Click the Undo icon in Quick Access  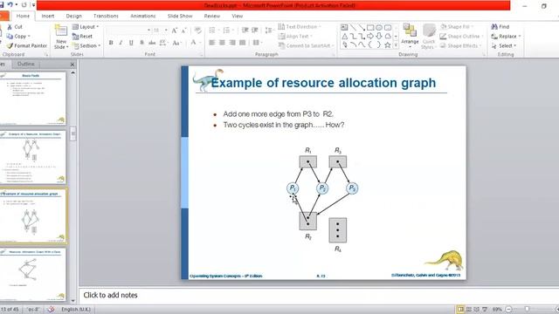(x=10, y=4)
